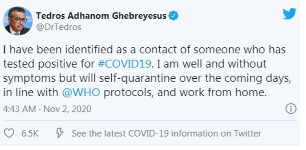Like the tweet with heart icon
The width and height of the screenshot is (306, 150).
point(9,133)
